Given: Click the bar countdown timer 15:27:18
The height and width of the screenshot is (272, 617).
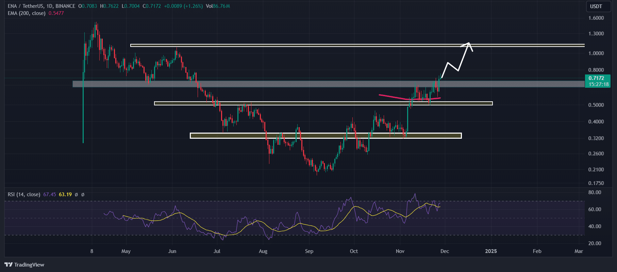Looking at the screenshot, I should point(599,84).
